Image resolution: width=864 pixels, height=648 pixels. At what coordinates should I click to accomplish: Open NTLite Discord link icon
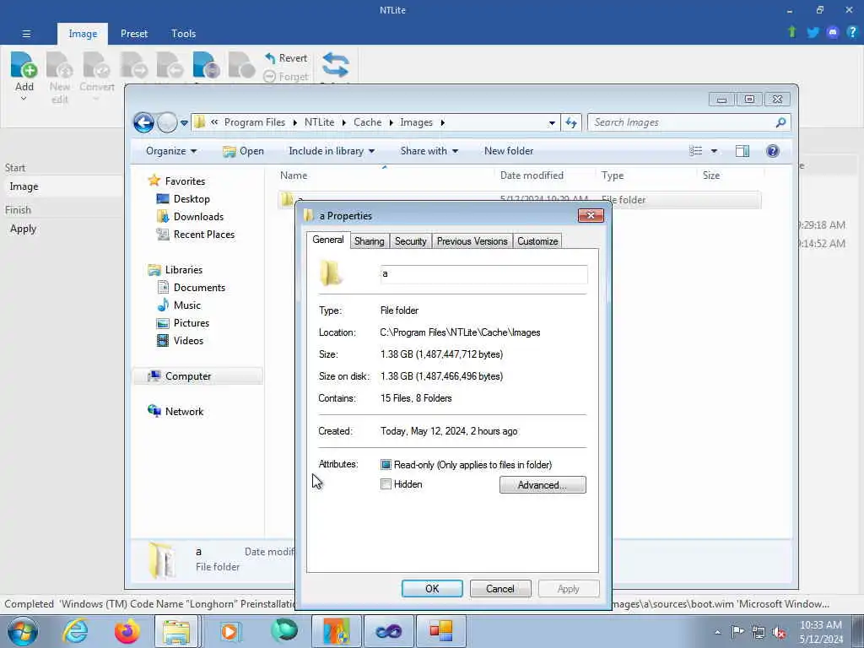[x=832, y=32]
